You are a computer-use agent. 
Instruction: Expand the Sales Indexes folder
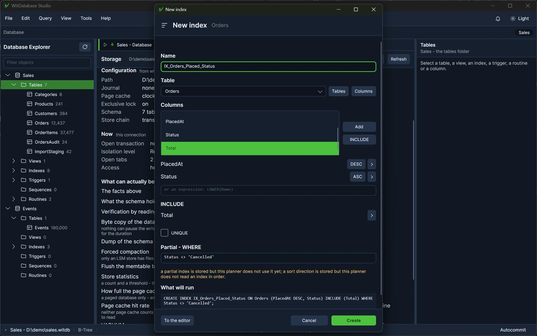(14, 171)
